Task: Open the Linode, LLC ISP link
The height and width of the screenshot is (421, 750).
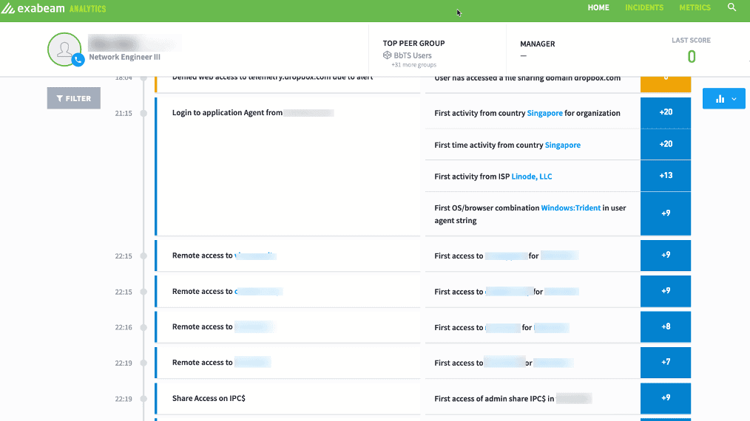Action: [x=531, y=177]
